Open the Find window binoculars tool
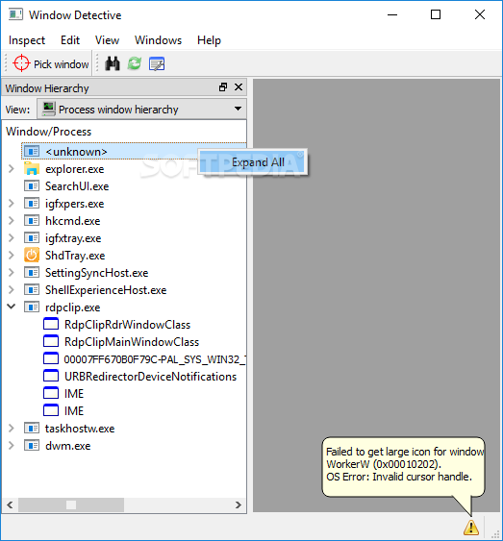The height and width of the screenshot is (541, 503). [113, 63]
